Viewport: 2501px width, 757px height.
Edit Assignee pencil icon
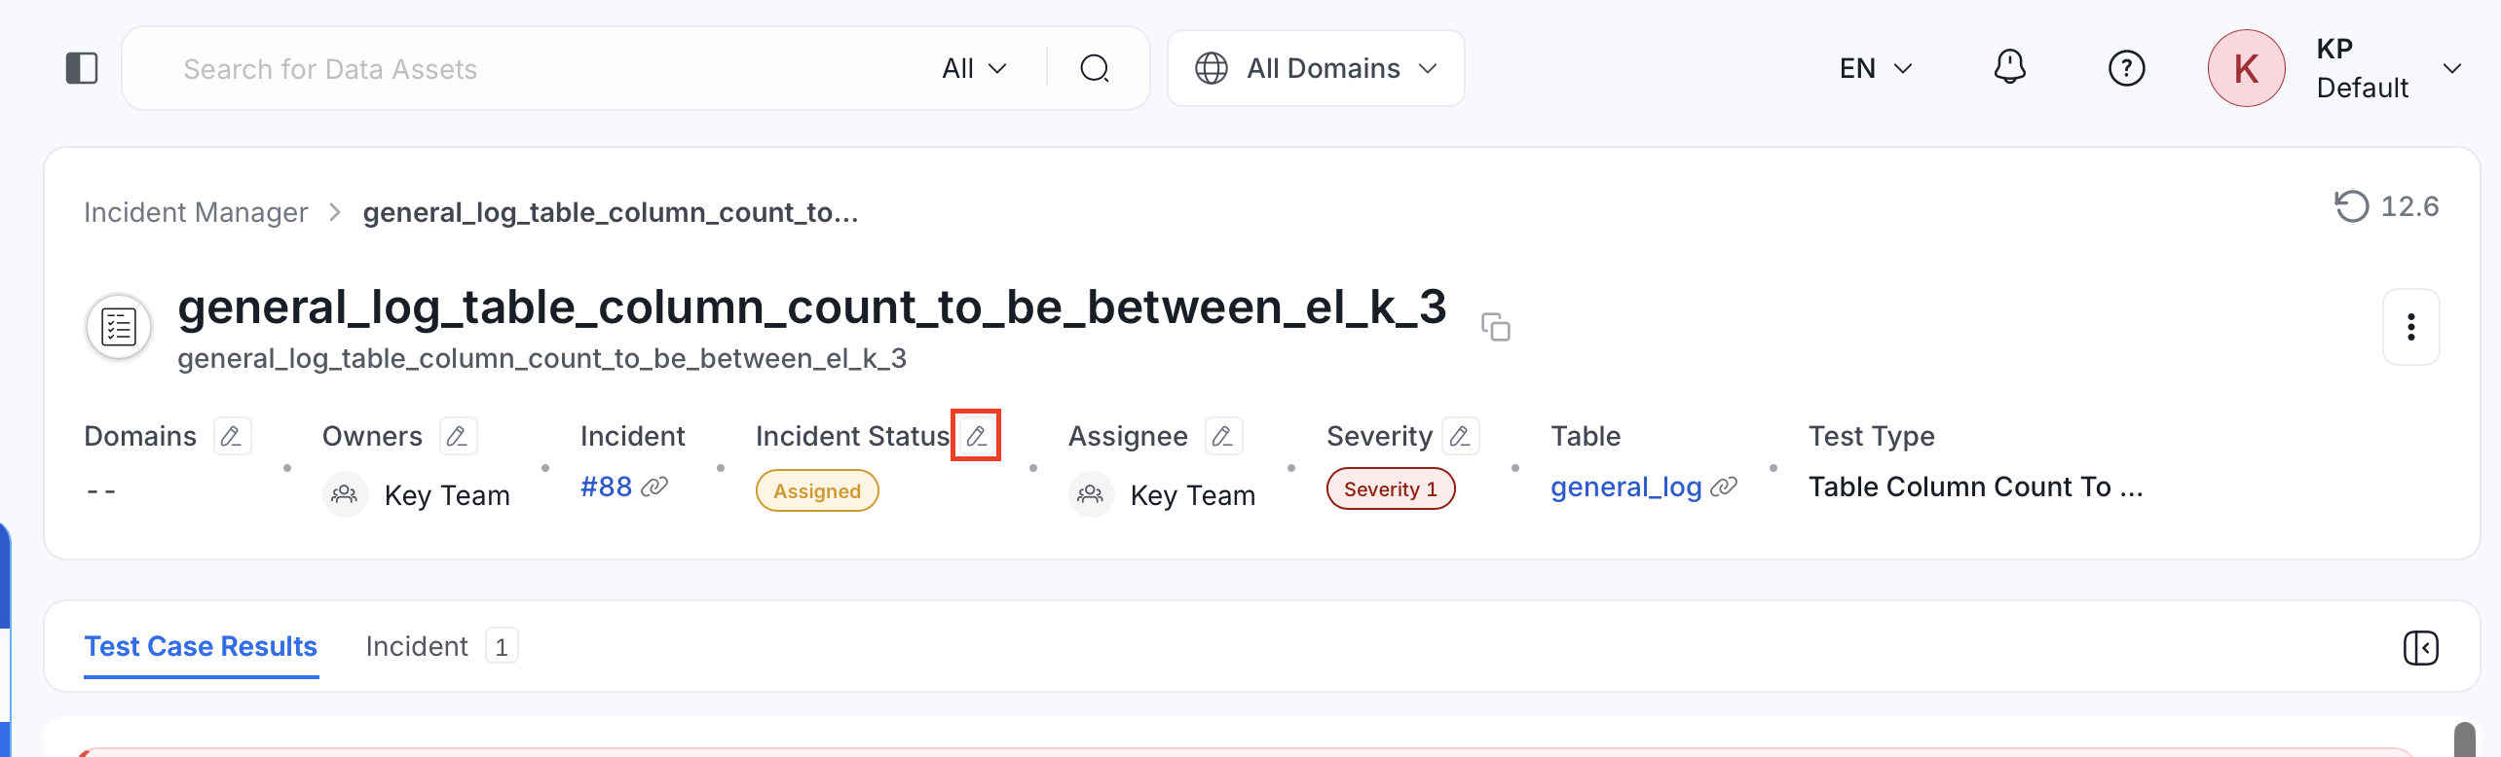tap(1223, 436)
